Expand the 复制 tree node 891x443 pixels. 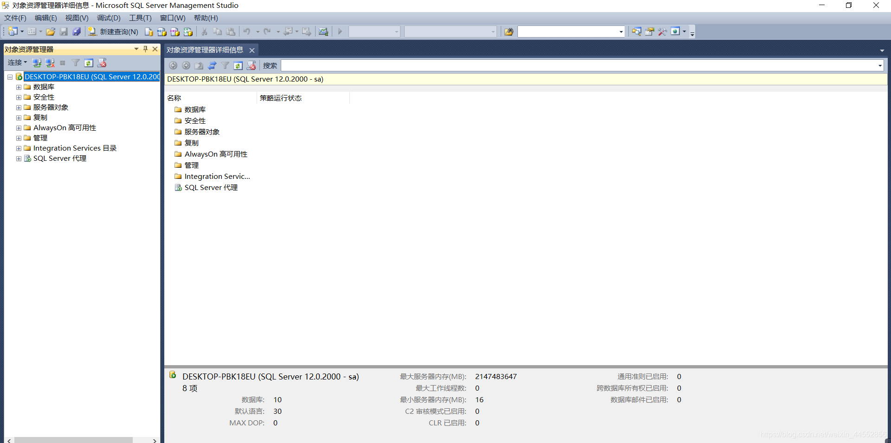[x=19, y=118]
